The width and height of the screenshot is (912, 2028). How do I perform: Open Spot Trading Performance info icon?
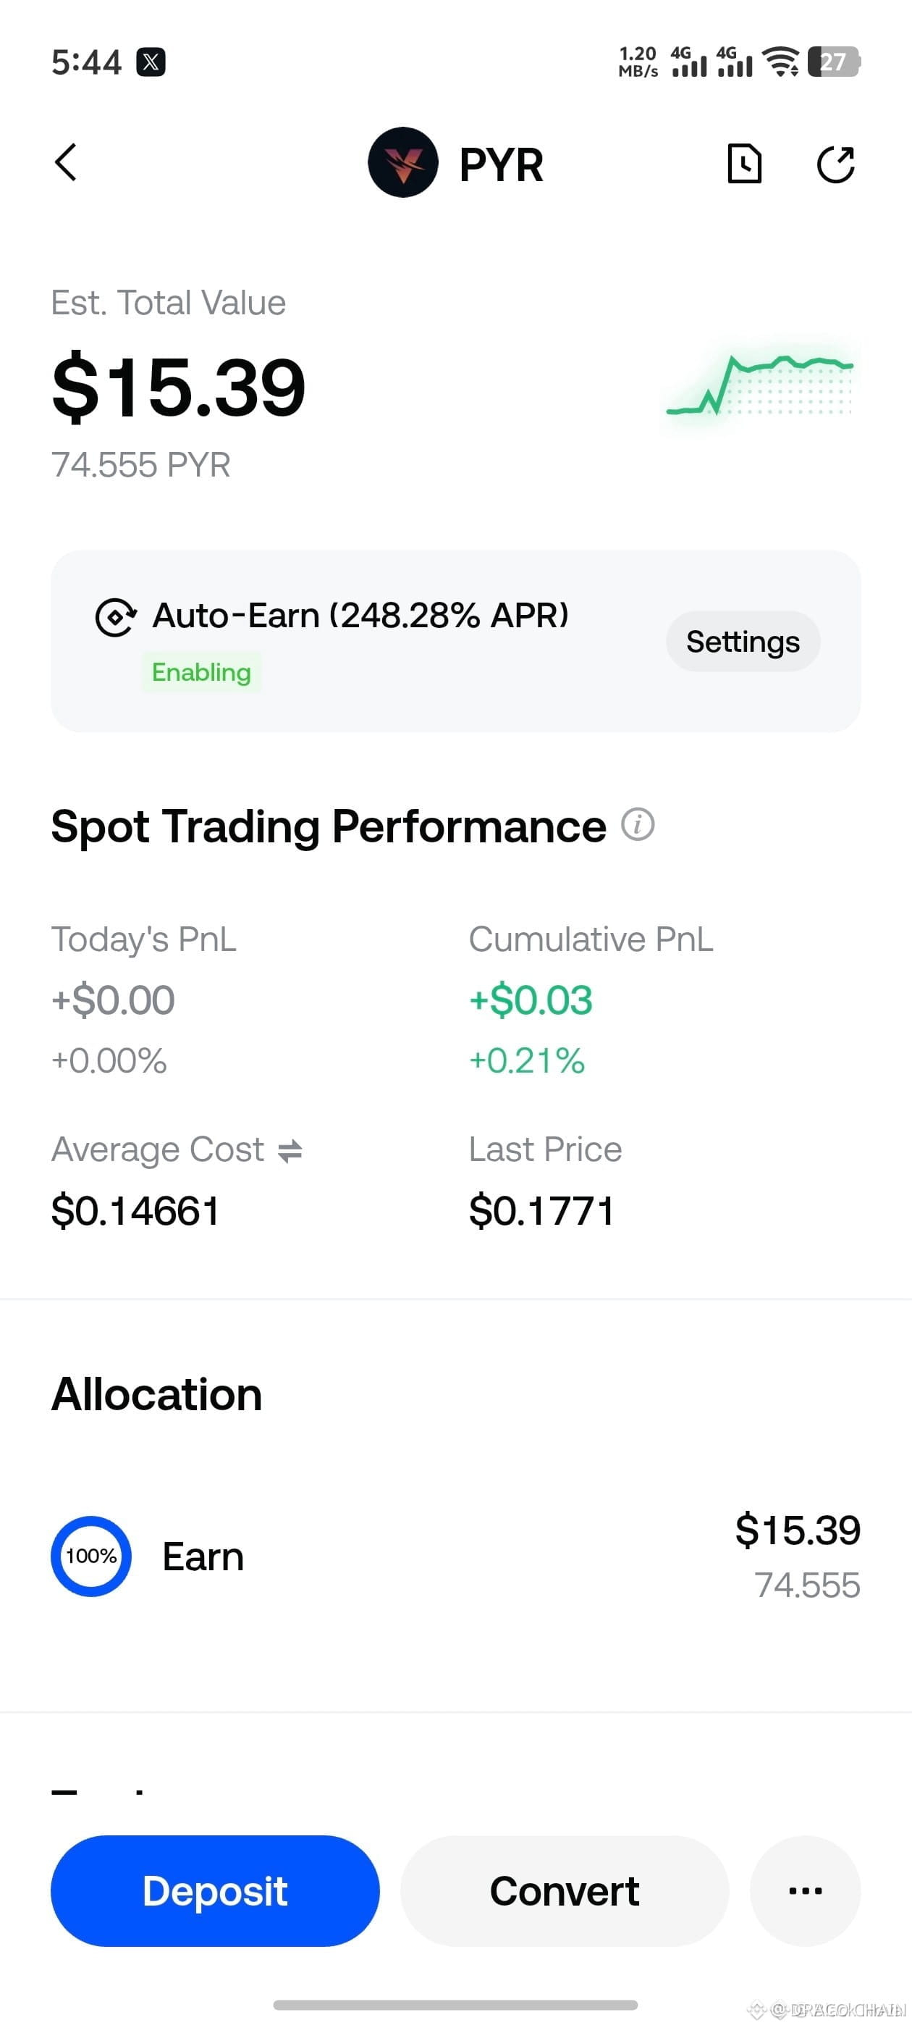click(638, 825)
